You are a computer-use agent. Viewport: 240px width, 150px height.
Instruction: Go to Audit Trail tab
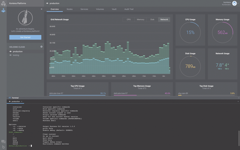click(129, 9)
